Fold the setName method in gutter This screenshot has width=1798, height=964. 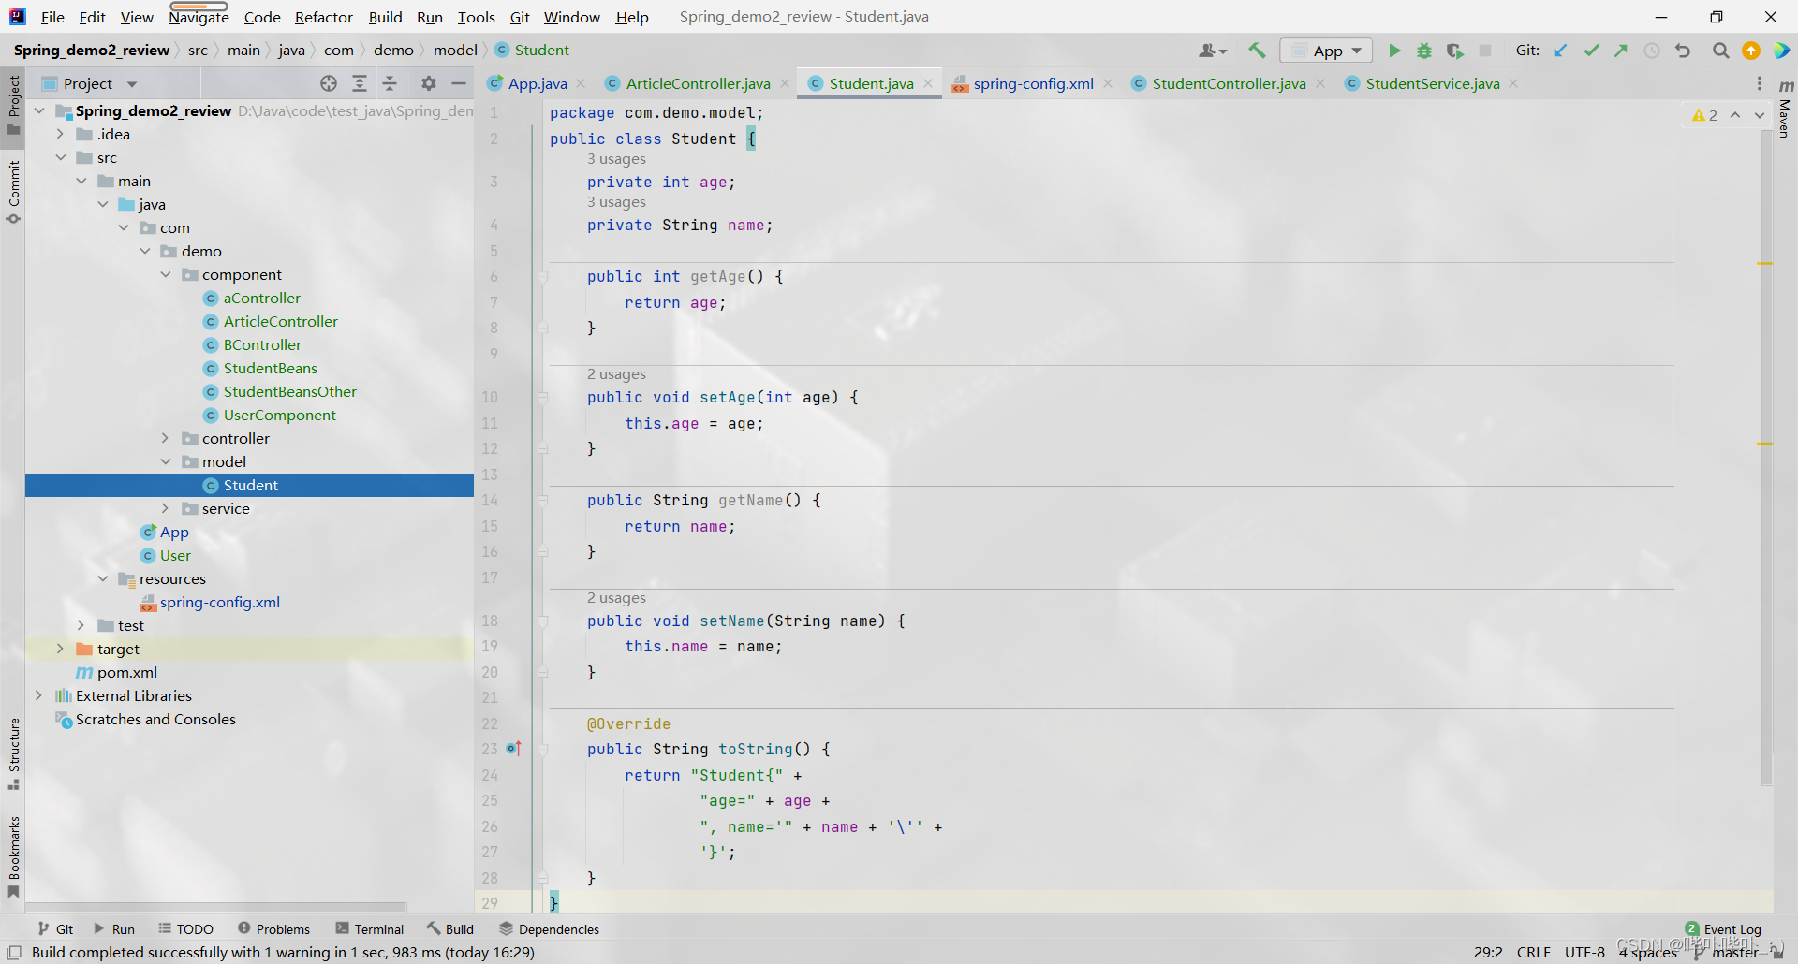542,621
